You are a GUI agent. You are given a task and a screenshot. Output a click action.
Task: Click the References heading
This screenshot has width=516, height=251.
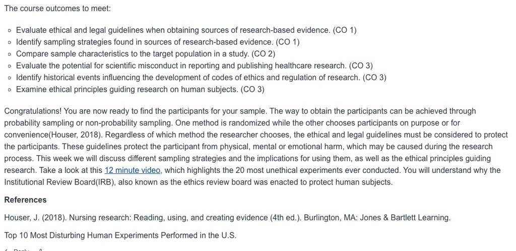coord(25,200)
